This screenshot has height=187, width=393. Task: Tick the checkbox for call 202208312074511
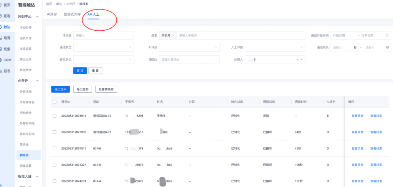coord(54,148)
